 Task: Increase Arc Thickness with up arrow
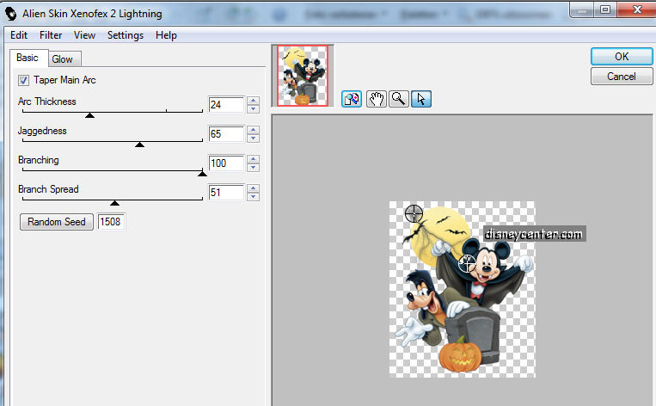click(x=253, y=101)
